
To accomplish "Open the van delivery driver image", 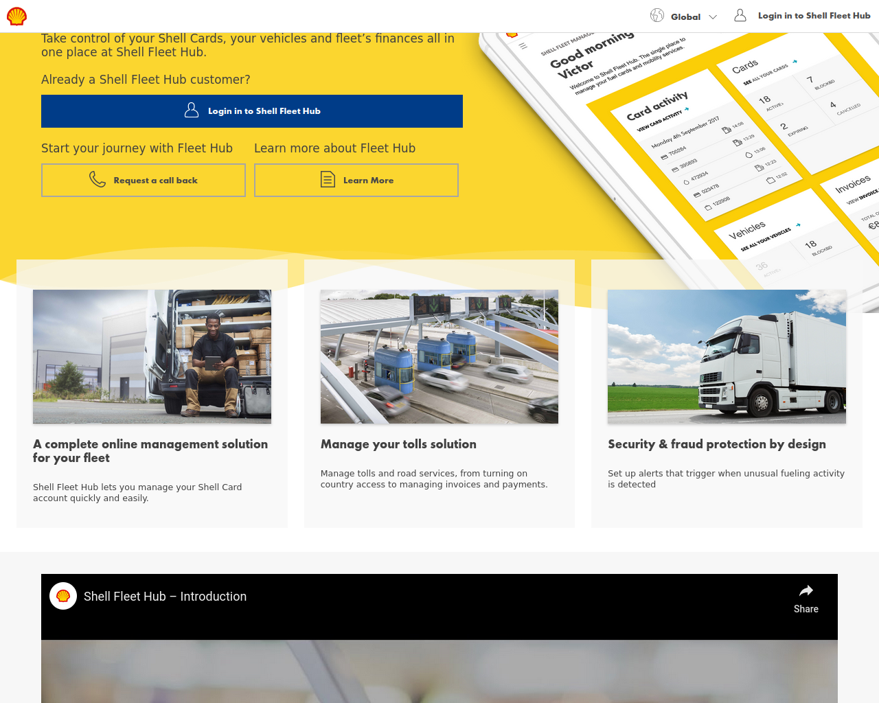I will click(152, 356).
